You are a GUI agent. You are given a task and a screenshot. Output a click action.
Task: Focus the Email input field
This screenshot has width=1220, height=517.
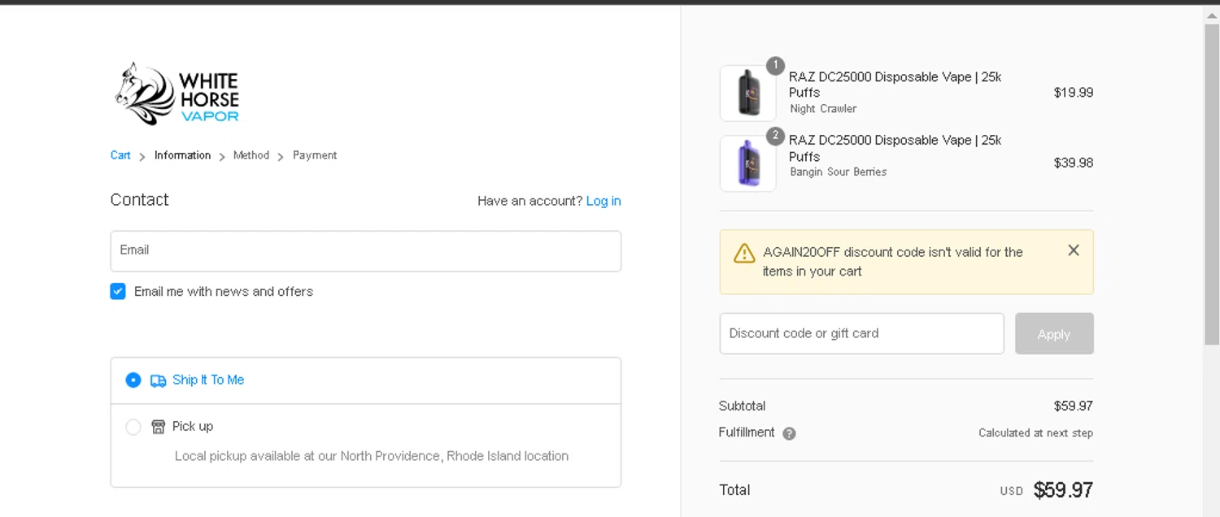pos(366,251)
